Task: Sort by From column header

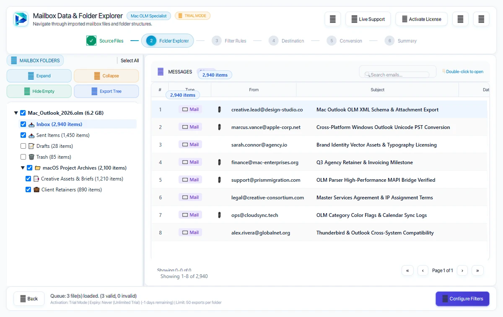Action: (254, 90)
